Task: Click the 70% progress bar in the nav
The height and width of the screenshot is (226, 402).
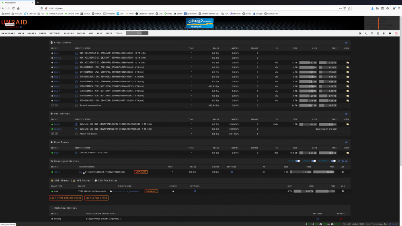Action: 137,33
